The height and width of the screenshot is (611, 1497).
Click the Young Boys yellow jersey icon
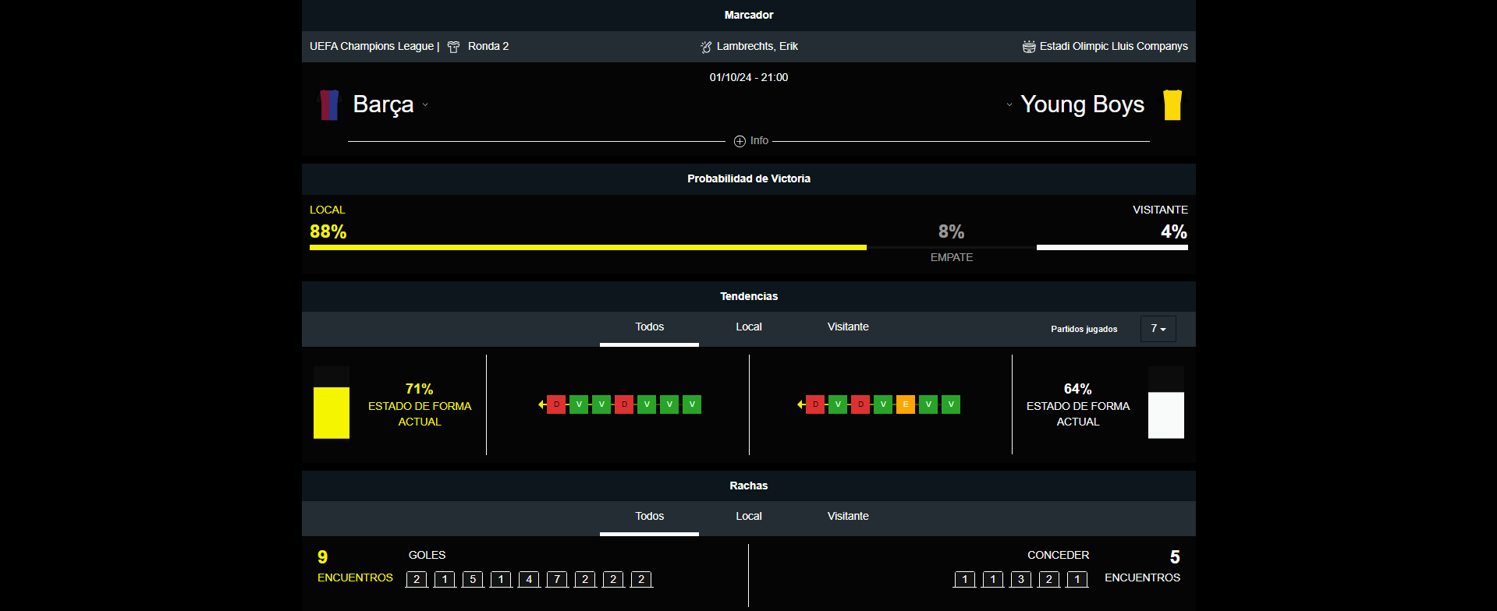coord(1172,105)
